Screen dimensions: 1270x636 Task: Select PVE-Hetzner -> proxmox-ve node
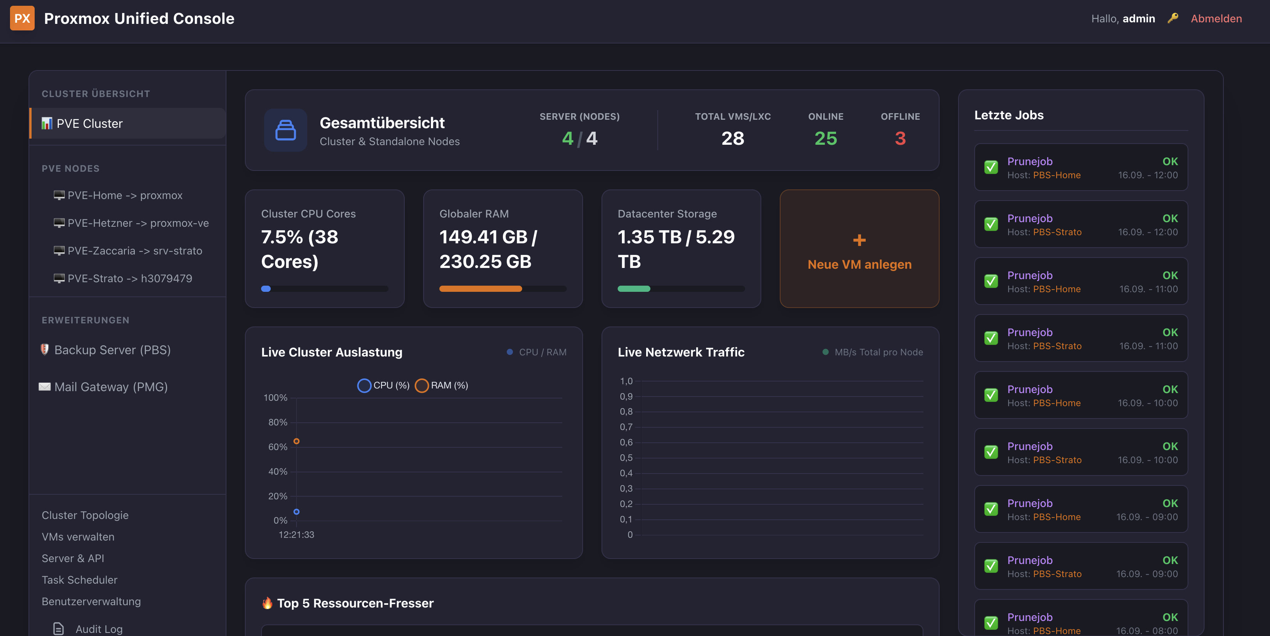click(x=131, y=223)
